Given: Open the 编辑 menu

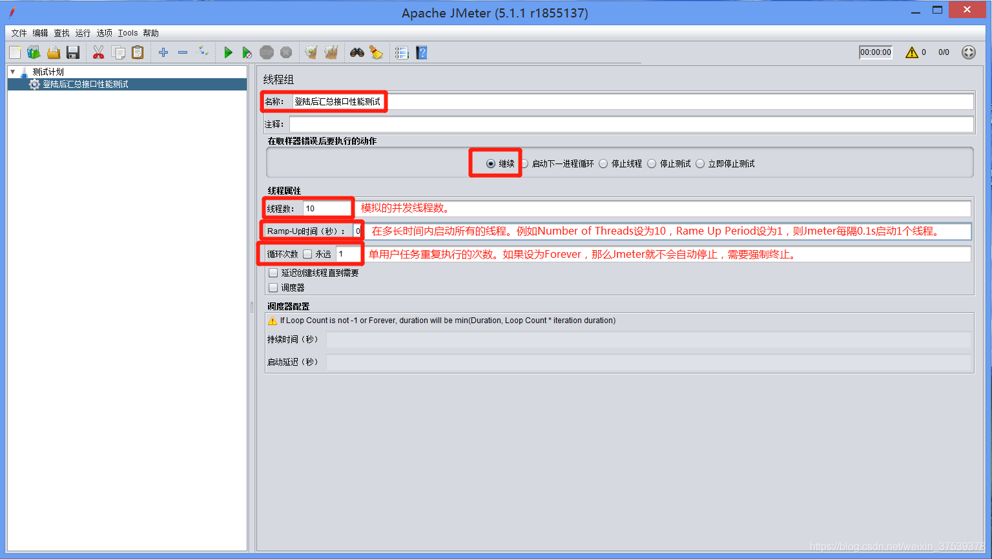Looking at the screenshot, I should 40,33.
